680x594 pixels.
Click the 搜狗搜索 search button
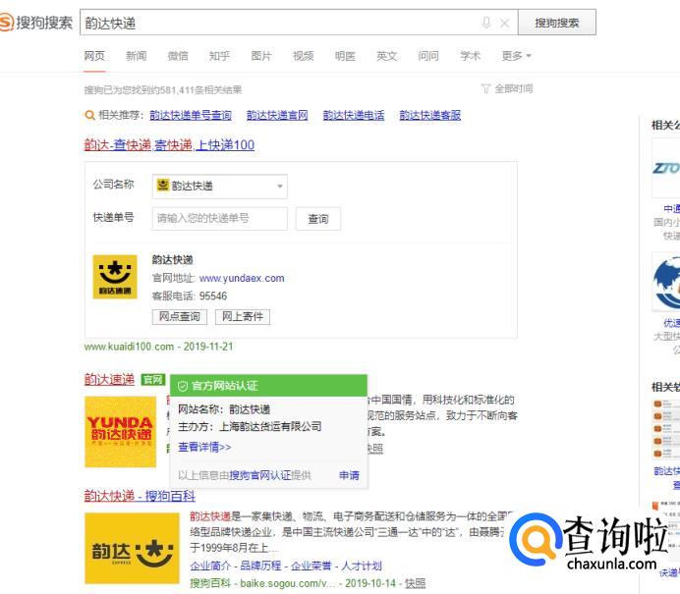pos(557,23)
